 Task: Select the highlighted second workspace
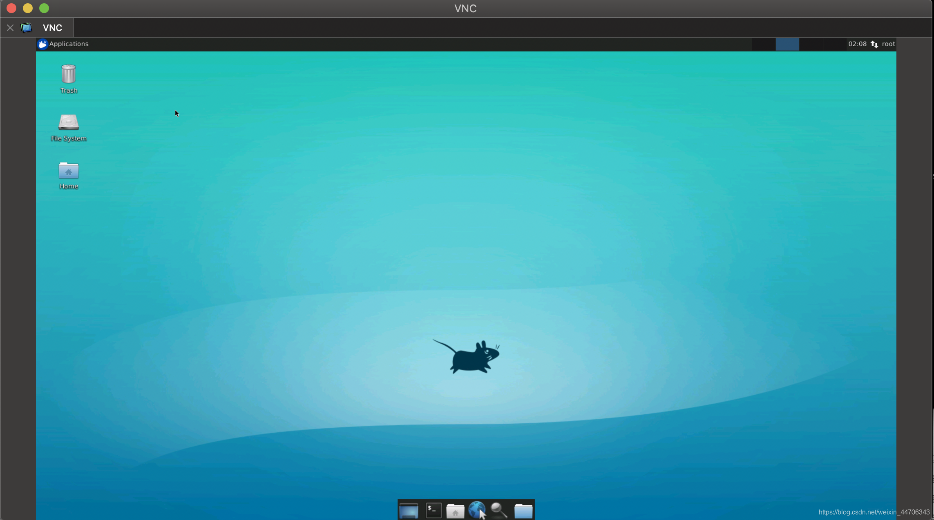click(x=787, y=44)
